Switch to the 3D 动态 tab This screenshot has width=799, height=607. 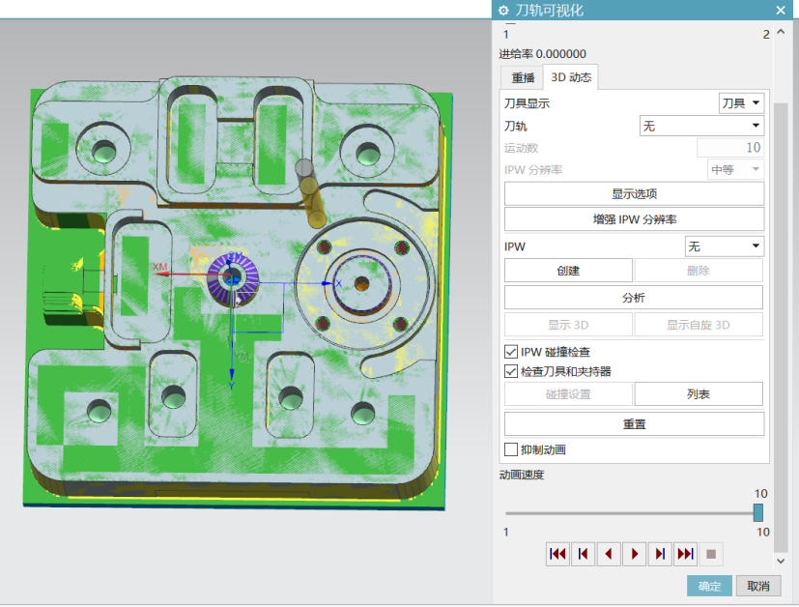[x=571, y=77]
